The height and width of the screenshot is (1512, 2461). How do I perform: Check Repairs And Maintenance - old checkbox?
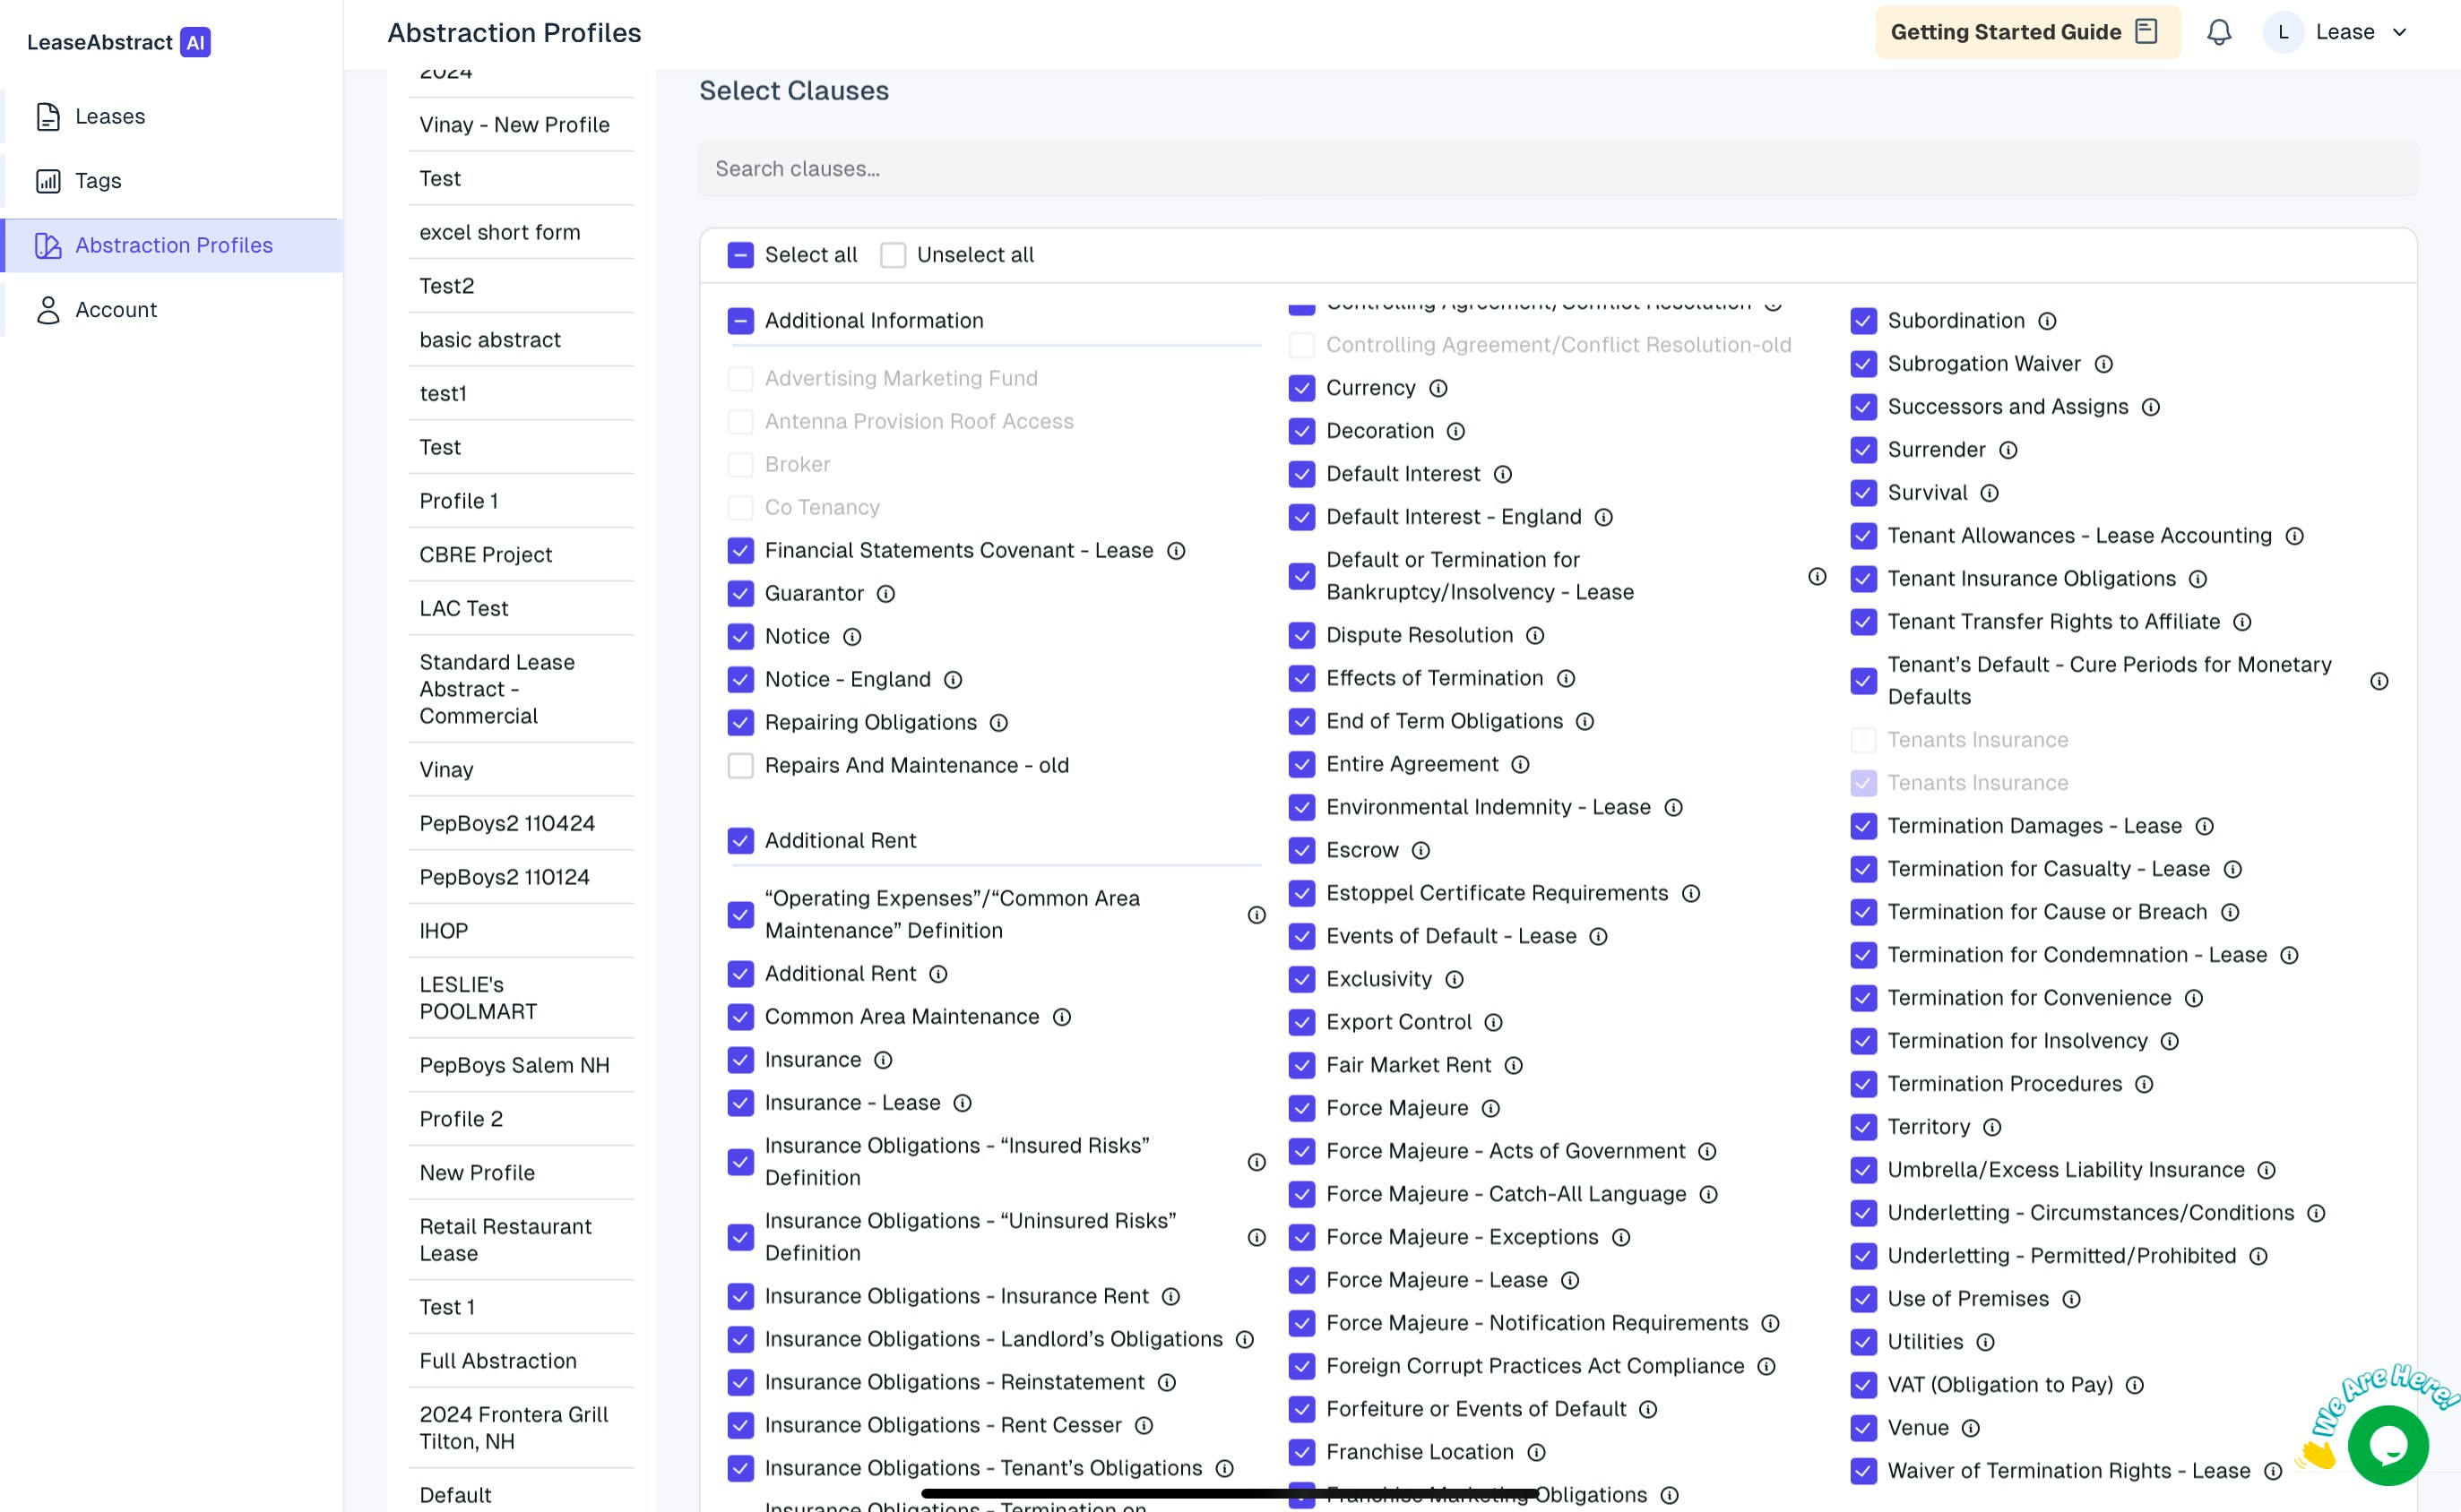coord(740,766)
